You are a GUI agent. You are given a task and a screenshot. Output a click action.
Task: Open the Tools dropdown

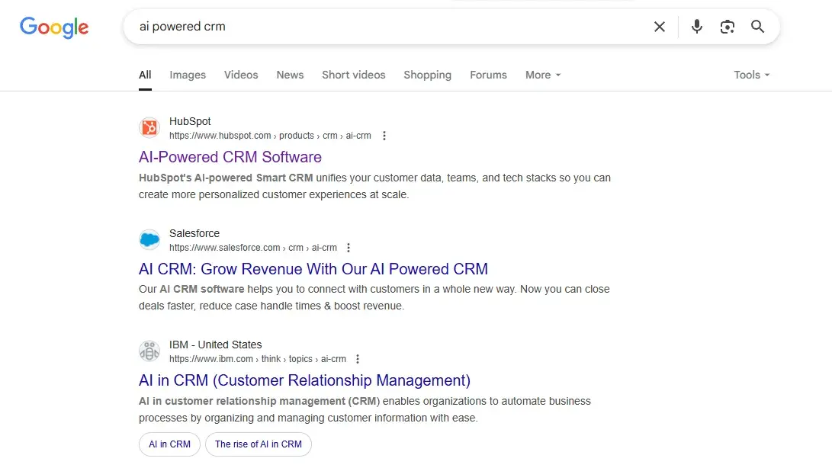point(750,75)
